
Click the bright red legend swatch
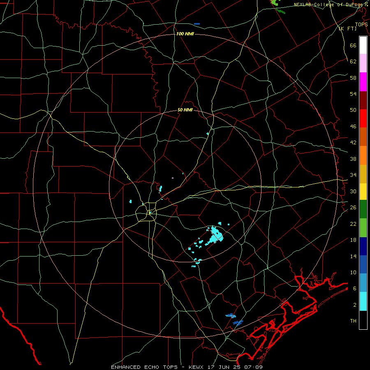(x=363, y=118)
